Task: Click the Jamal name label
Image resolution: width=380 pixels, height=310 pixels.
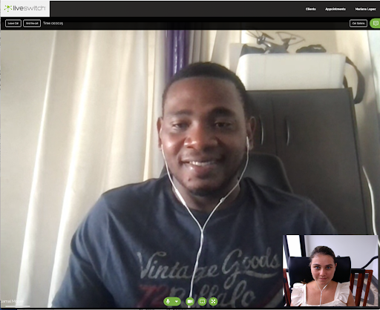Action: [x=12, y=301]
